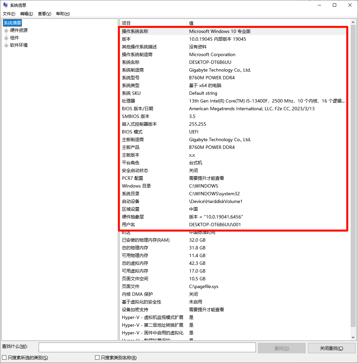Image resolution: width=358 pixels, height=363 pixels.
Task: Select 系统摘要 in the tree
Action: coord(13,23)
